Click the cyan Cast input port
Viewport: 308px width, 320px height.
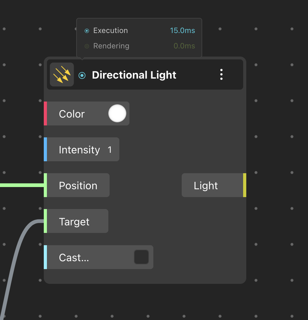pos(45,257)
